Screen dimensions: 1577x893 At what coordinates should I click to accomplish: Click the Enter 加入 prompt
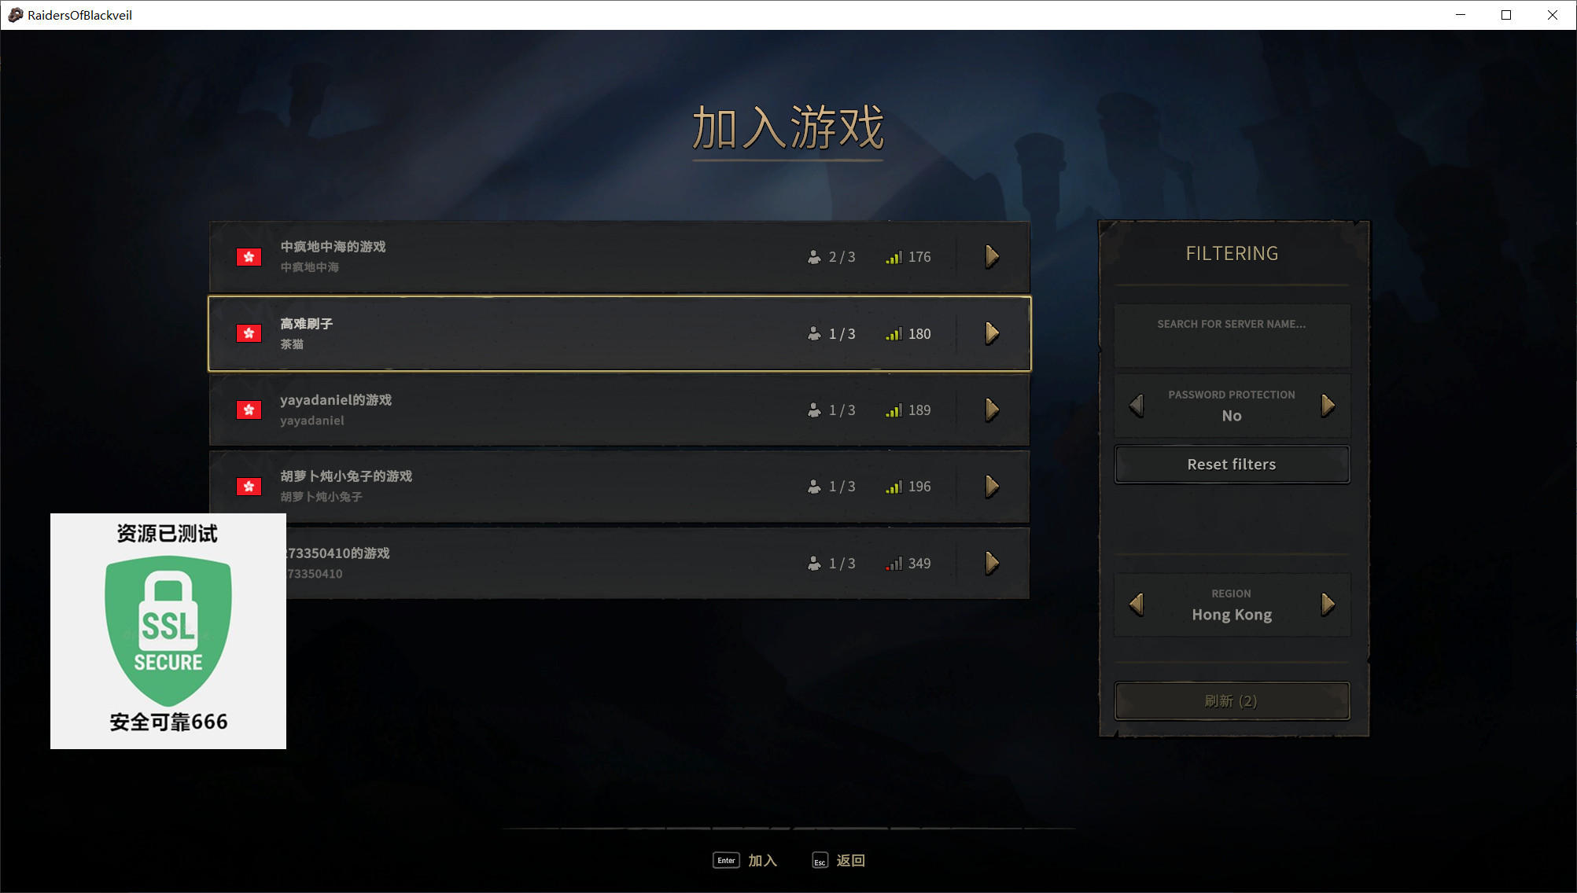(745, 861)
